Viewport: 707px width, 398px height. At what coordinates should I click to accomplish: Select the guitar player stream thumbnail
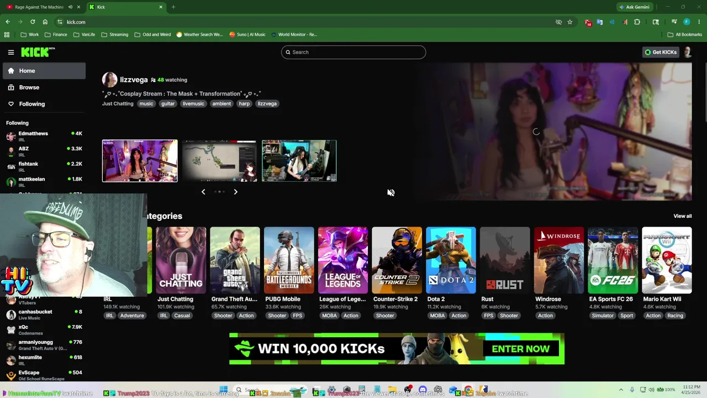[299, 161]
